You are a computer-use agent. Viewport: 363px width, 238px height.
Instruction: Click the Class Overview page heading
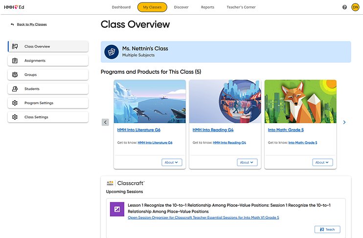[x=135, y=24]
